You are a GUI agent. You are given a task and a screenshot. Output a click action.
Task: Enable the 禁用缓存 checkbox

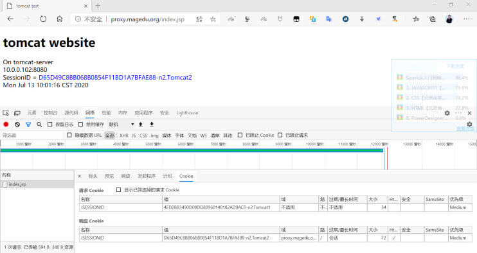pyautogui.click(x=80, y=124)
